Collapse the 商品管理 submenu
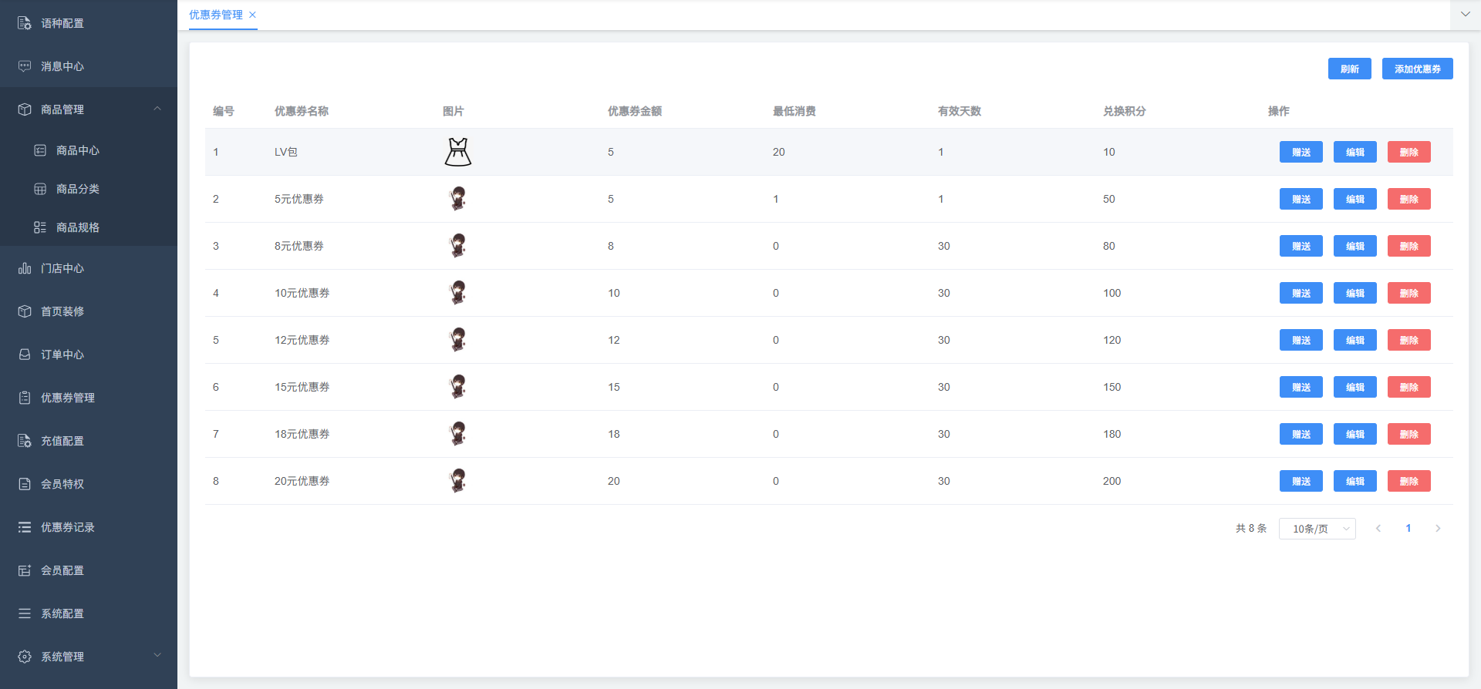 click(157, 109)
